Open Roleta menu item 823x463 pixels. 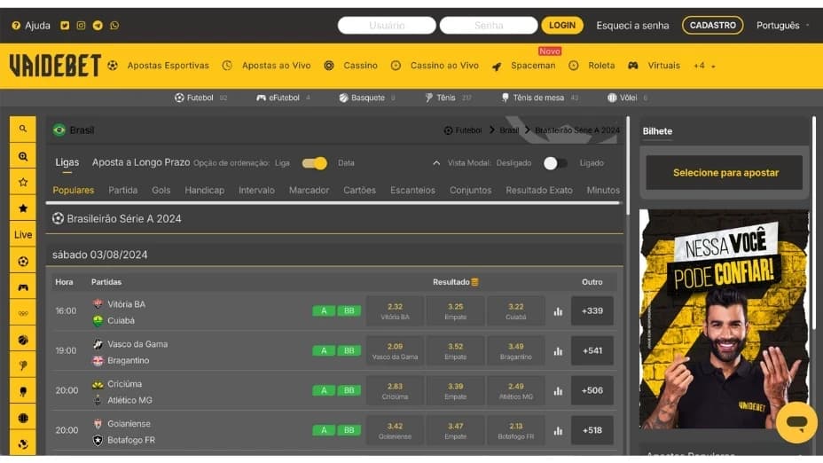[601, 66]
